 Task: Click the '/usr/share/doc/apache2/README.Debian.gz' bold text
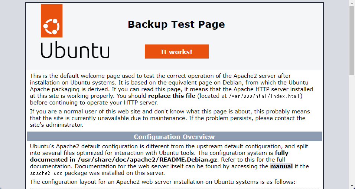point(147,160)
